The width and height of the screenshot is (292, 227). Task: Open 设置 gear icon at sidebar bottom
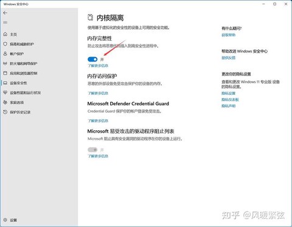5,220
